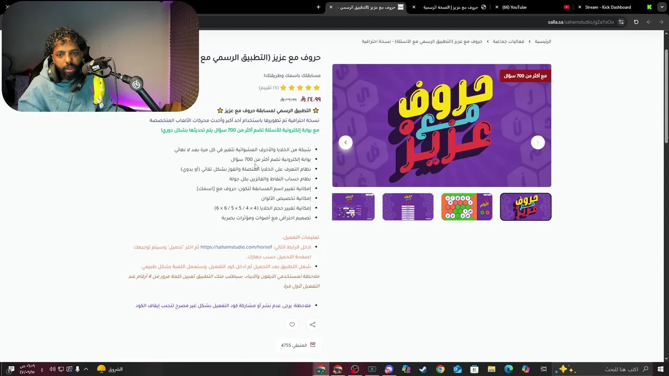
Task: Show previous product image with left arrow
Action: point(345,143)
